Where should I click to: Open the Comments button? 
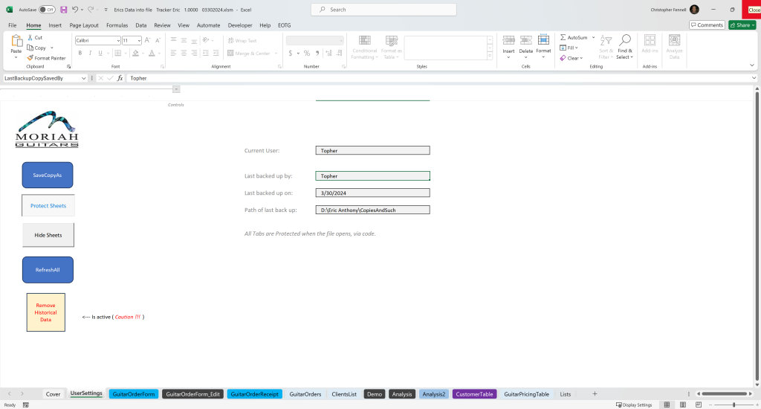click(707, 25)
